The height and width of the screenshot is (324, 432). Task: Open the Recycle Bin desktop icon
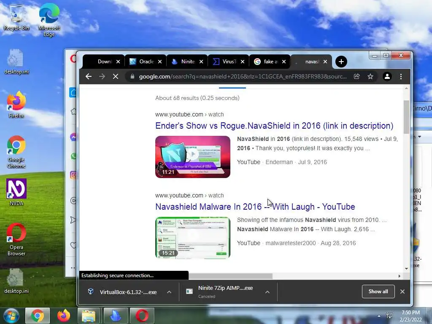tap(16, 17)
